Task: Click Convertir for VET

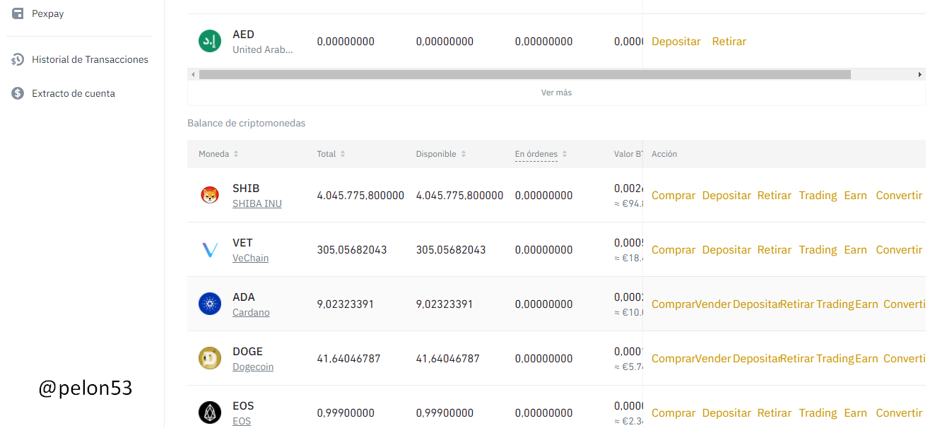Action: (899, 250)
